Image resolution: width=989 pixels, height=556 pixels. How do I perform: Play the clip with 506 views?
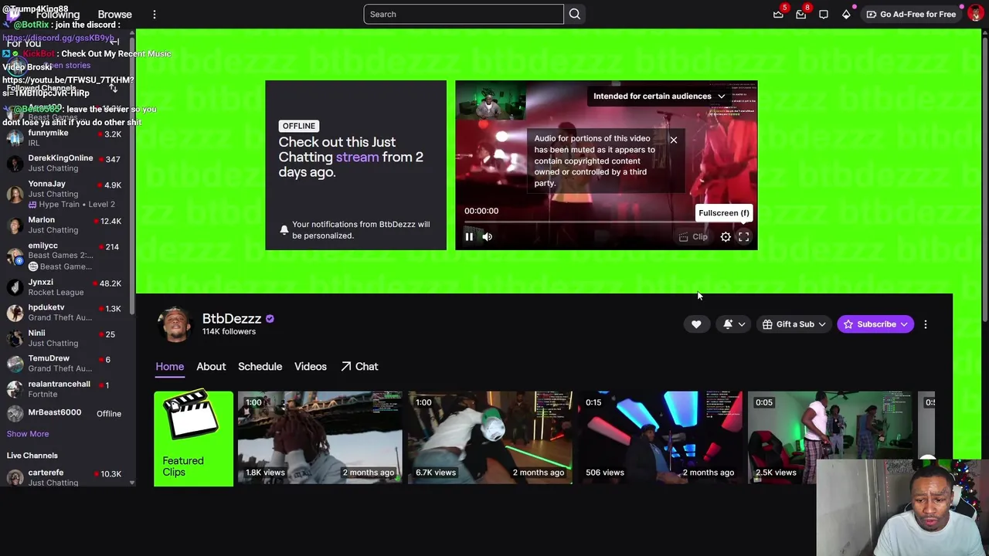[660, 438]
